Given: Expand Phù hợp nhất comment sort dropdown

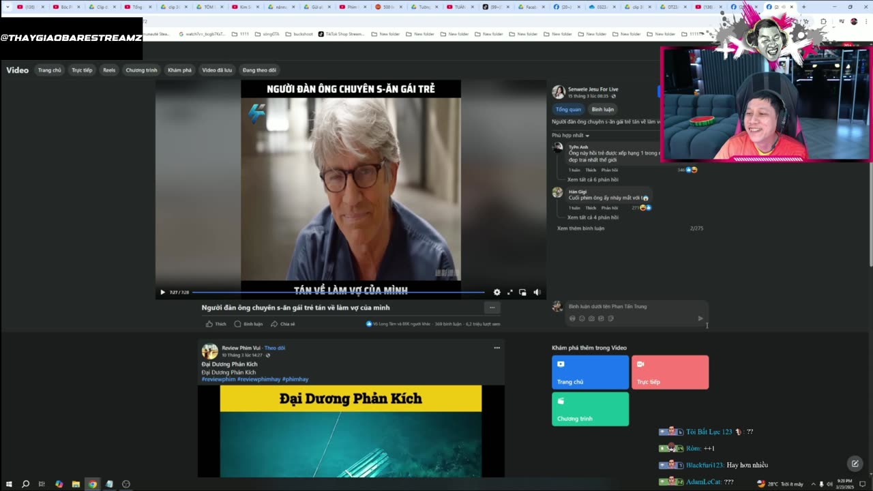Looking at the screenshot, I should coord(571,135).
